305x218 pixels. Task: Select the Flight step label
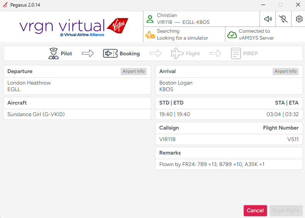click(193, 53)
